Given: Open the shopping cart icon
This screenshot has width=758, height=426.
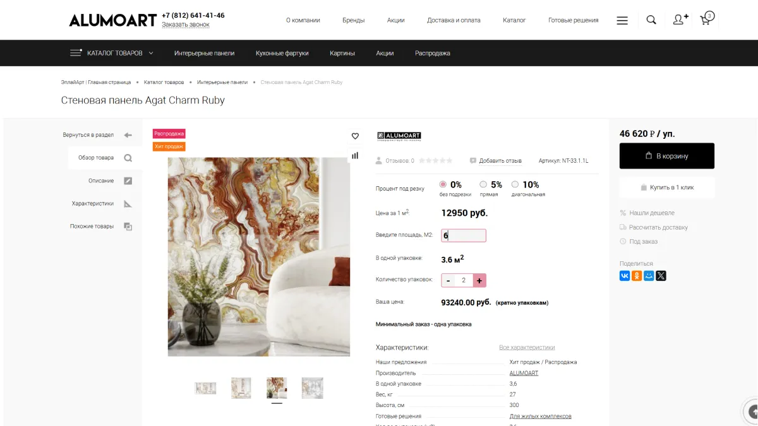Looking at the screenshot, I should pos(706,19).
